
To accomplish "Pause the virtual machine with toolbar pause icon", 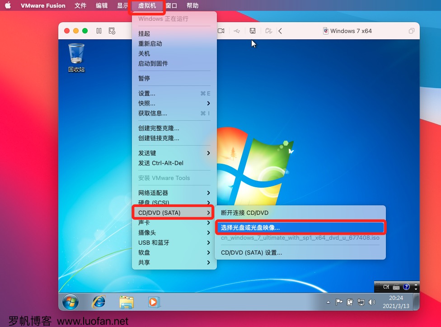I will pyautogui.click(x=99, y=31).
